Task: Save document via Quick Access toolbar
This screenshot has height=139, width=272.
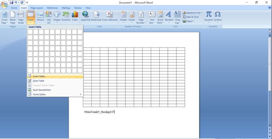Action: [11, 2]
